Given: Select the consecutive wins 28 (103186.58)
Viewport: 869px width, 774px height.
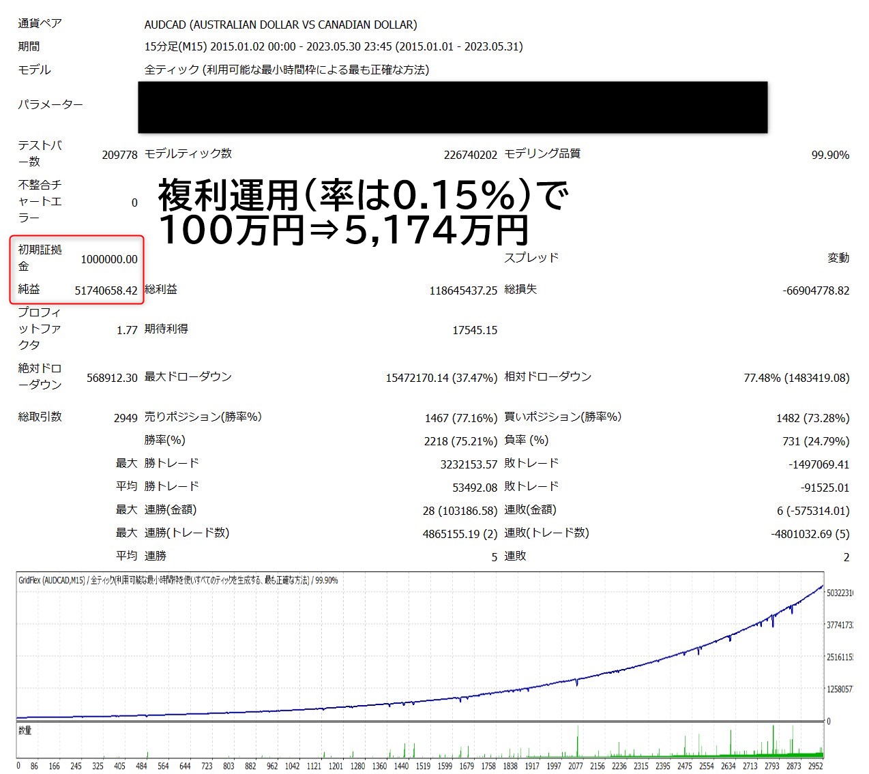Looking at the screenshot, I should tap(460, 511).
